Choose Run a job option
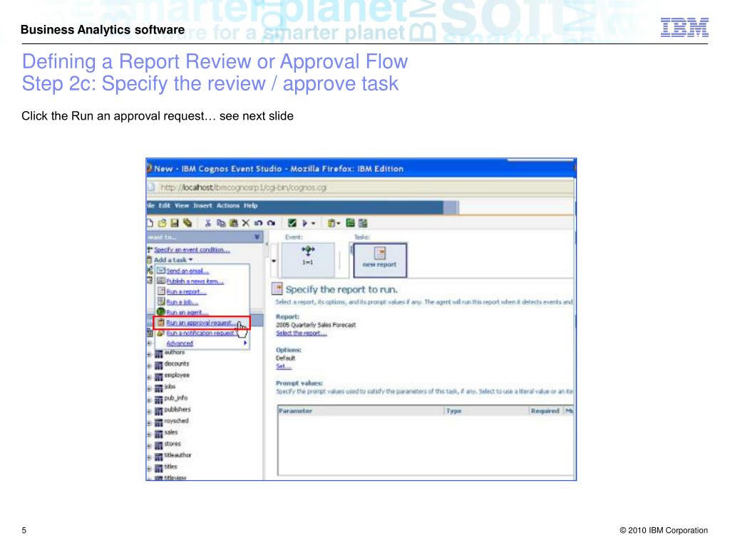 point(182,302)
